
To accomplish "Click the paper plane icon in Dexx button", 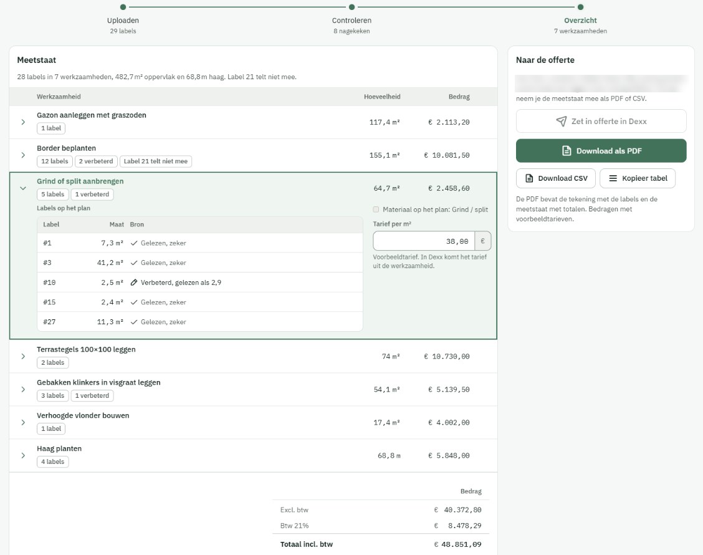I will (x=561, y=121).
